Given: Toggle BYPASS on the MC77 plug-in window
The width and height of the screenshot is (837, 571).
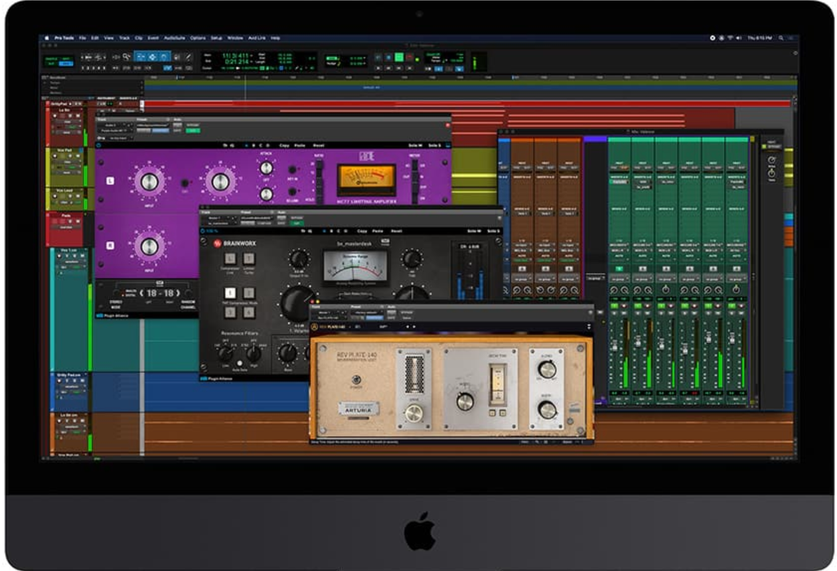Looking at the screenshot, I should (192, 125).
